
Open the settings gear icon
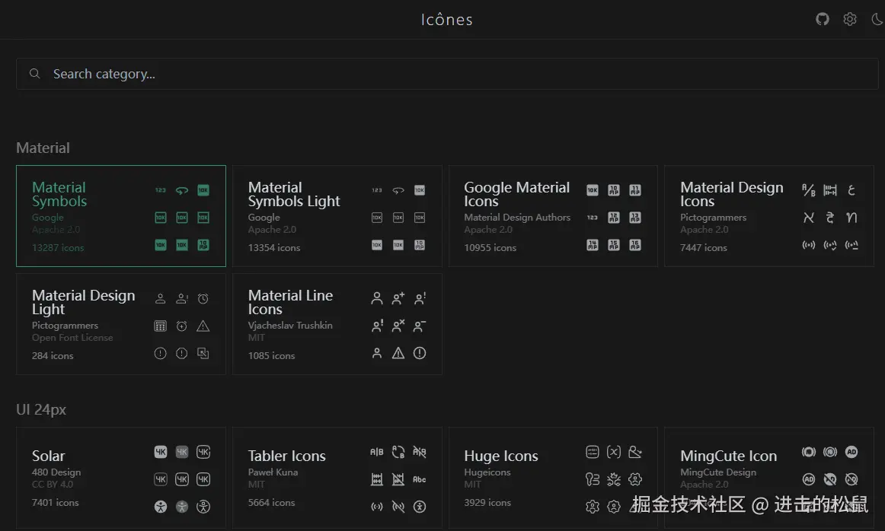point(850,19)
